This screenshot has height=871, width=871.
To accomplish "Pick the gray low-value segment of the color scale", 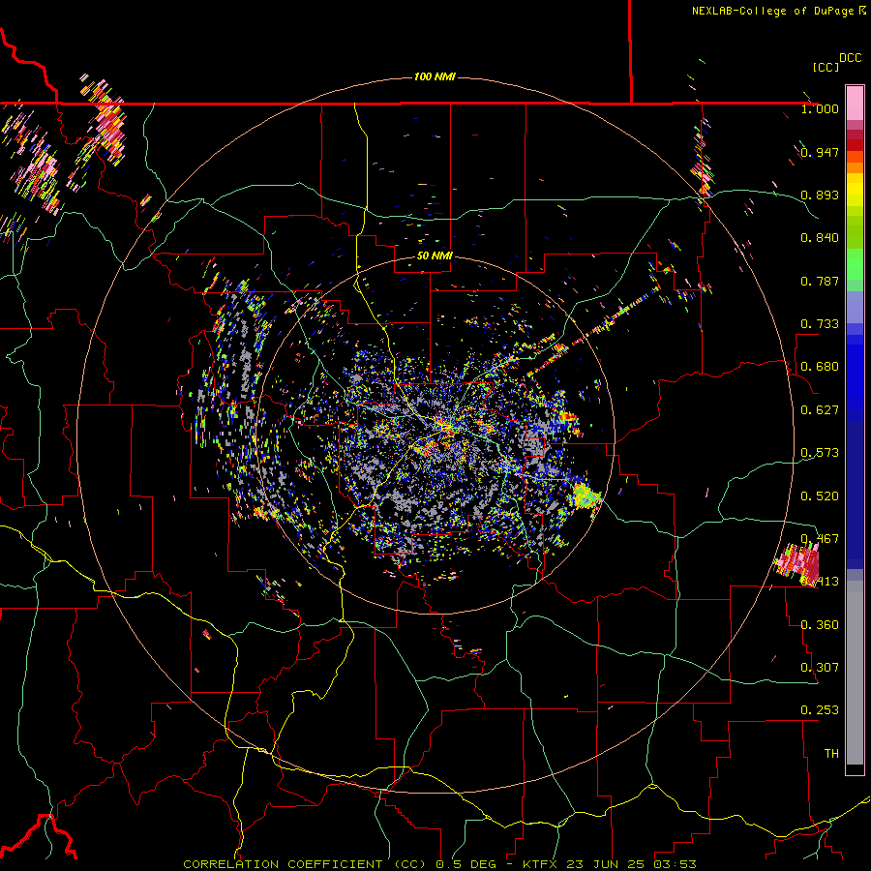I will click(855, 673).
